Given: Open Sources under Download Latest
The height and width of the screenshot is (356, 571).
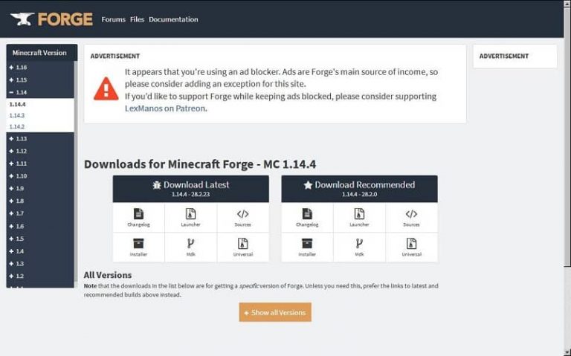Looking at the screenshot, I should [242, 216].
